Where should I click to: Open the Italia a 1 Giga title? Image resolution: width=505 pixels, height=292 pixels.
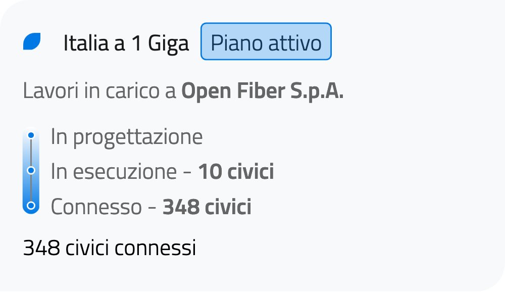point(126,43)
